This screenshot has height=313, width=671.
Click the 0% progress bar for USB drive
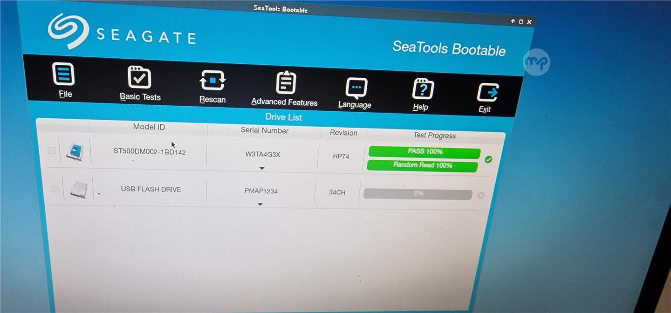pyautogui.click(x=418, y=194)
